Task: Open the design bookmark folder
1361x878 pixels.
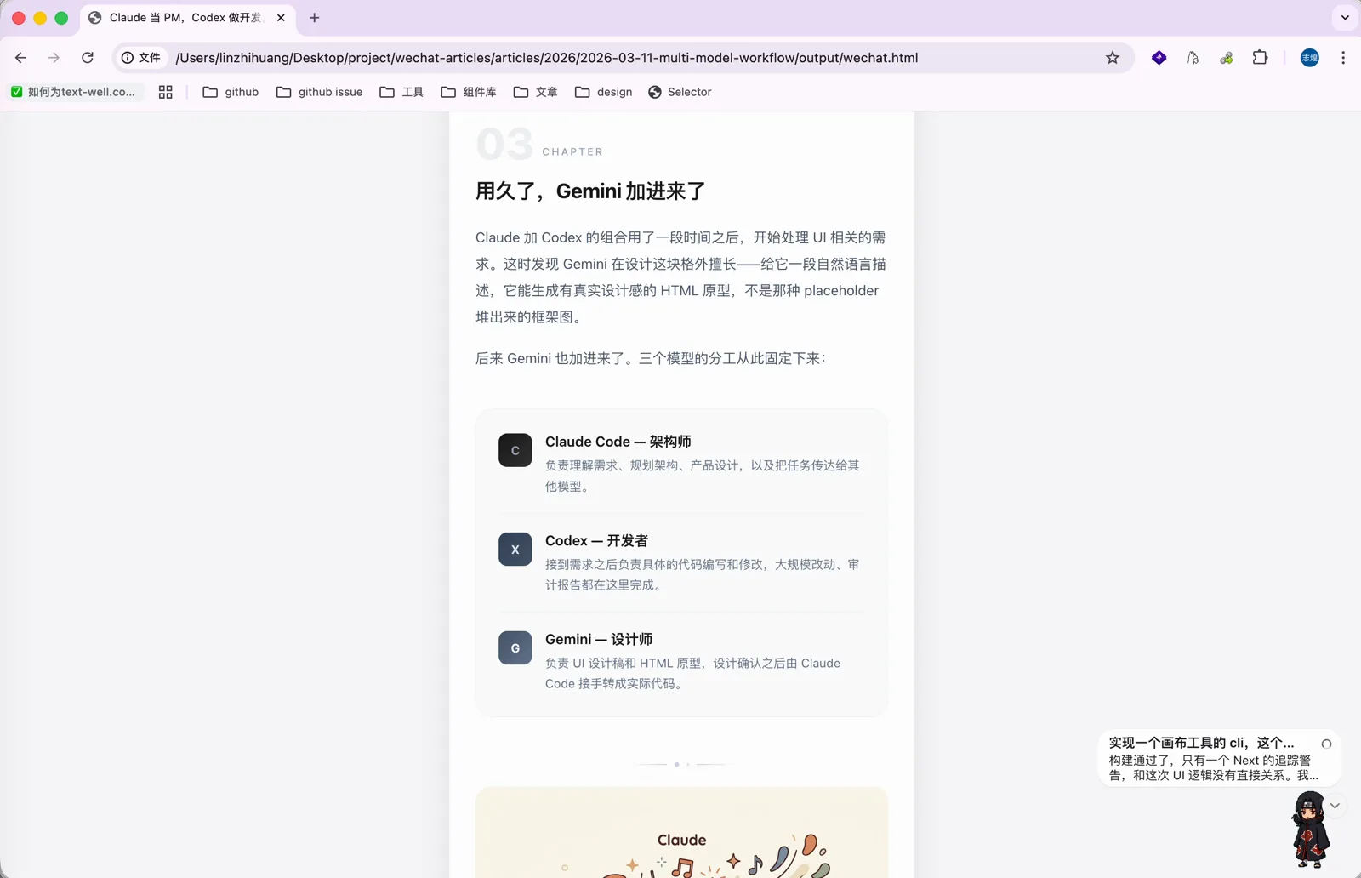Action: point(604,92)
